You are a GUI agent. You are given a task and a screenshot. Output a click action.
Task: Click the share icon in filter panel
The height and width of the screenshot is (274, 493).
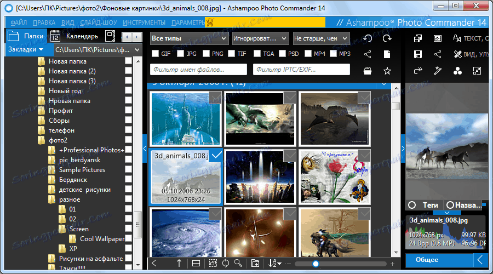pyautogui.click(x=368, y=54)
